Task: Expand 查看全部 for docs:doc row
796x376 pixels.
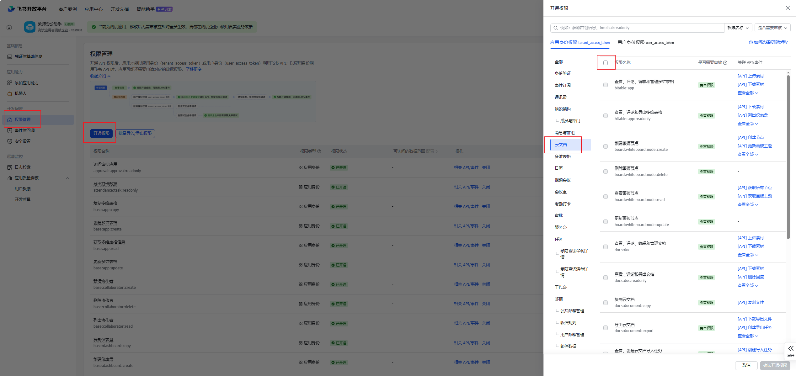Action: pos(748,255)
